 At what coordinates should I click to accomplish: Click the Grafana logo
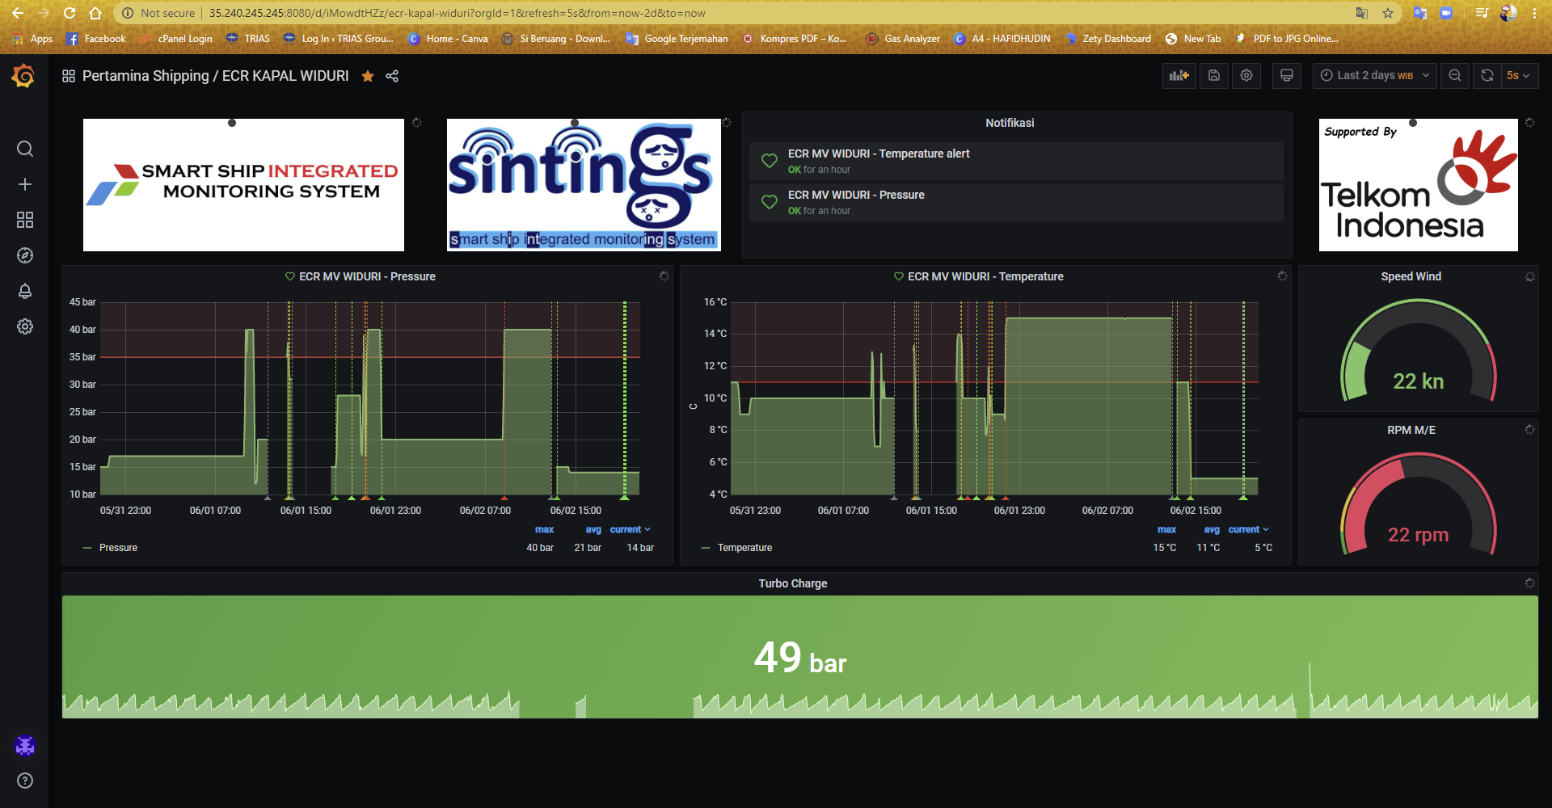click(23, 75)
